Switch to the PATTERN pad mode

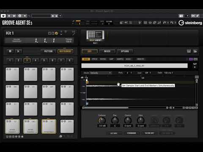point(48,51)
